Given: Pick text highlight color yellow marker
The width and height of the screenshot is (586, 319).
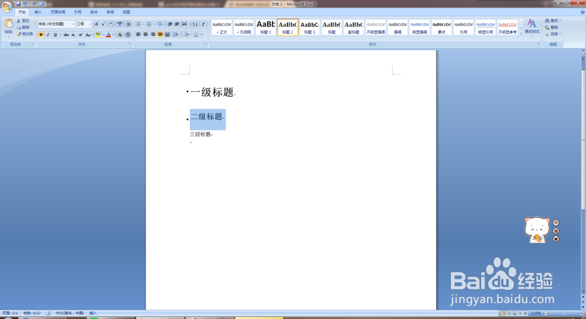Looking at the screenshot, I should [98, 34].
